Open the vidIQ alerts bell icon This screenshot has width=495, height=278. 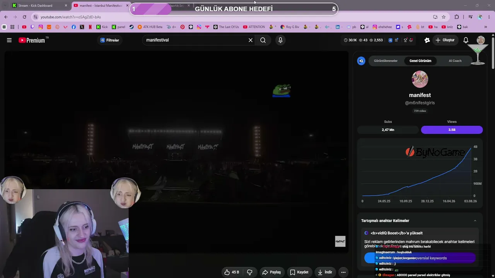tap(411, 40)
